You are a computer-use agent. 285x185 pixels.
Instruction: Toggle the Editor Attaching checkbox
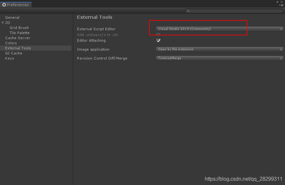pos(158,40)
